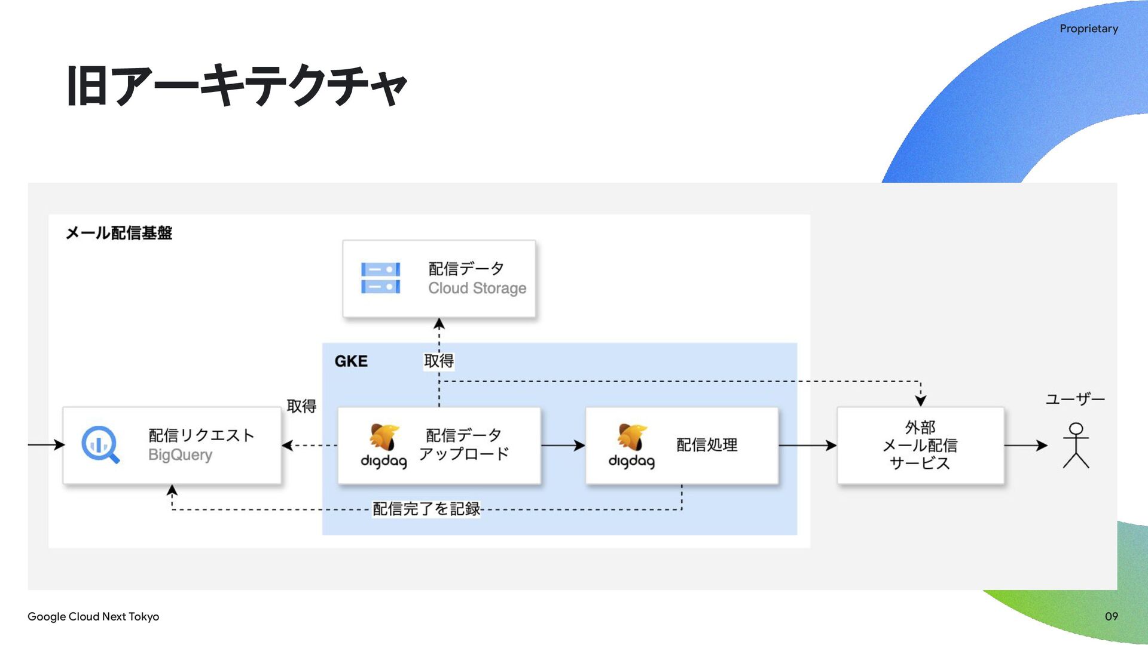Click the GKE label
The height and width of the screenshot is (645, 1148).
(351, 361)
